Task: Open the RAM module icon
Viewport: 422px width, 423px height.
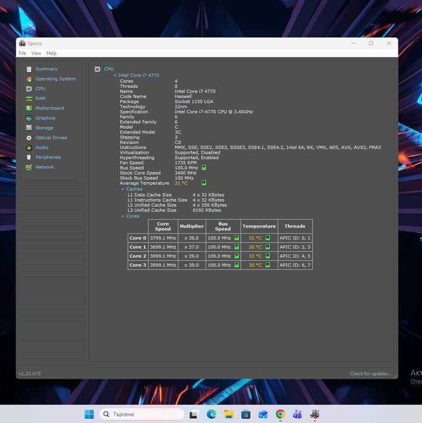Action: pyautogui.click(x=29, y=99)
